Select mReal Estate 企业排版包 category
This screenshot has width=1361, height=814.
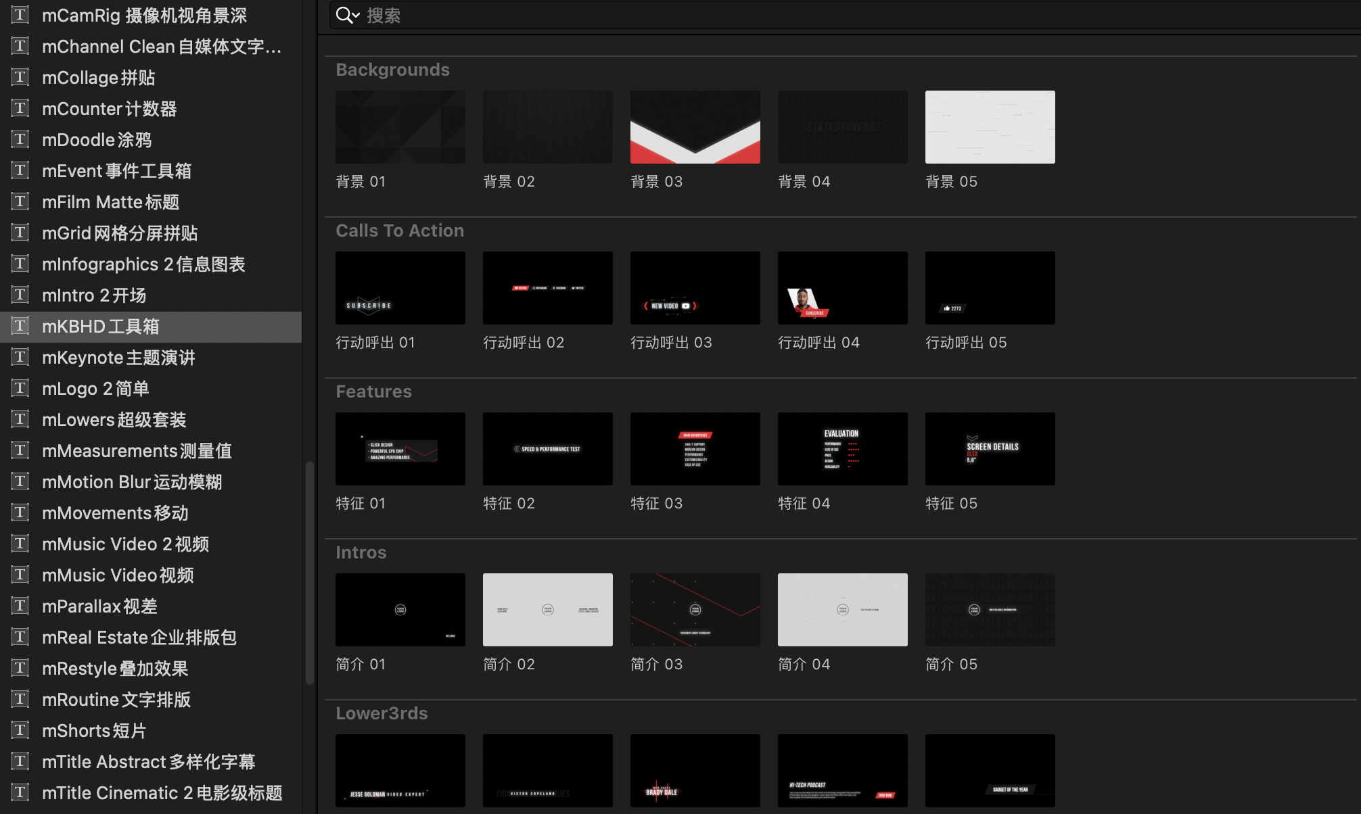(151, 637)
